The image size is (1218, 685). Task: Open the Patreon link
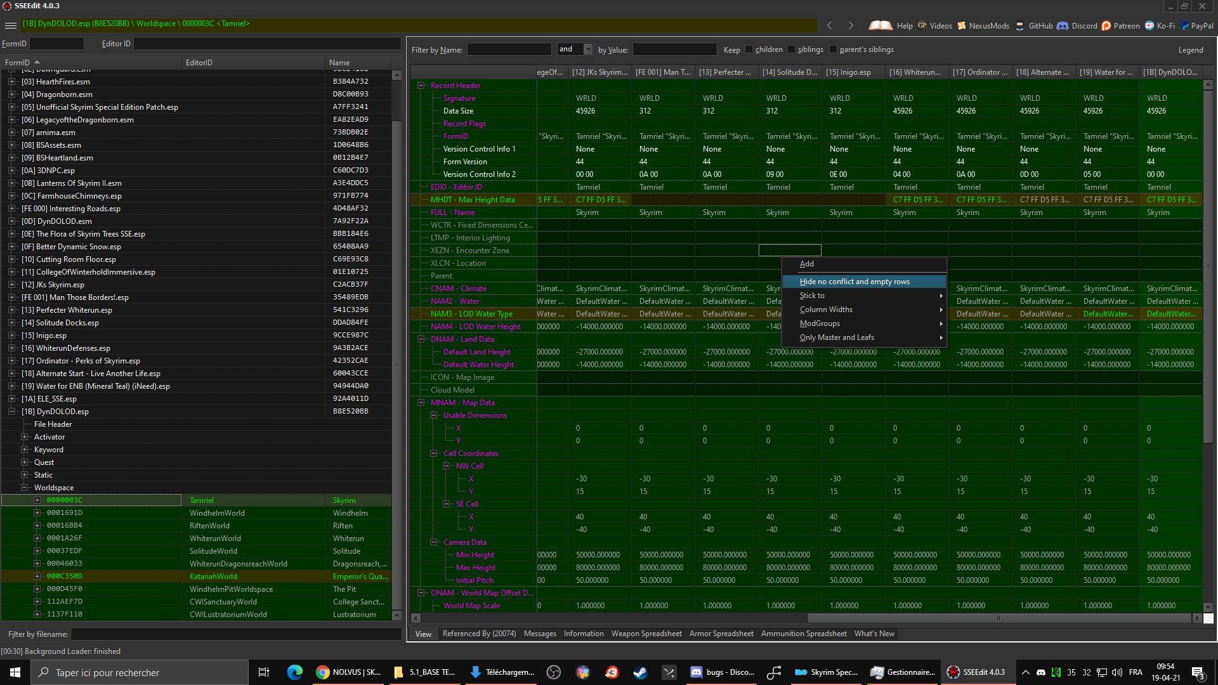pyautogui.click(x=1121, y=26)
